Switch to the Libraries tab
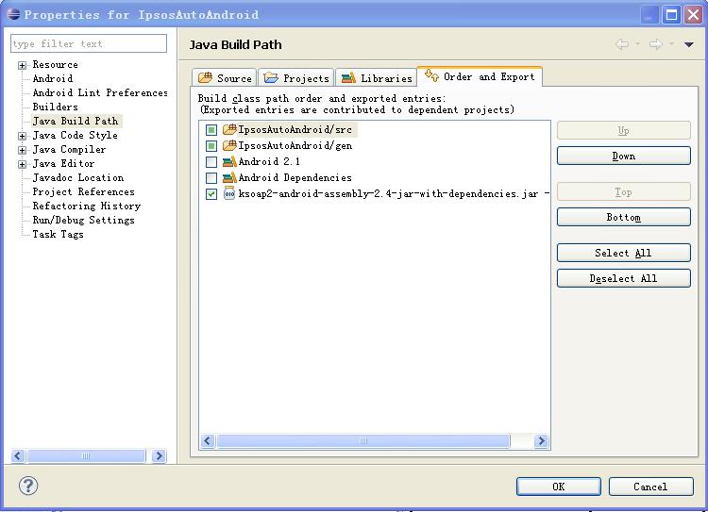The width and height of the screenshot is (708, 512). (x=377, y=77)
